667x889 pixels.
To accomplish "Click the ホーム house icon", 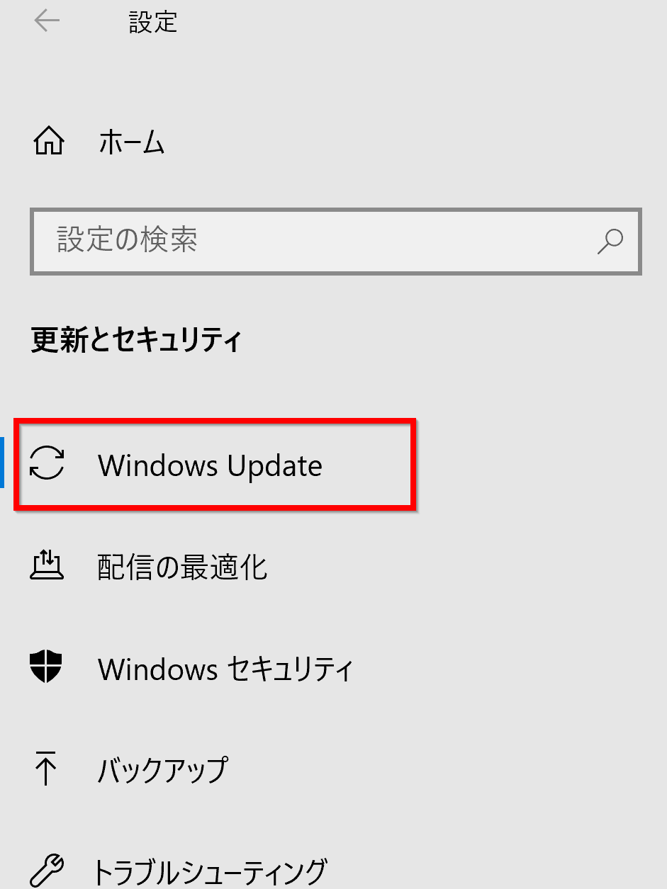I will click(49, 142).
